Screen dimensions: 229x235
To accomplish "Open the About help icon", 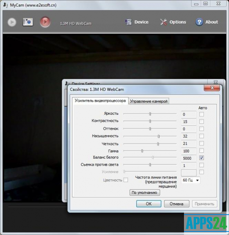I will click(199, 22).
